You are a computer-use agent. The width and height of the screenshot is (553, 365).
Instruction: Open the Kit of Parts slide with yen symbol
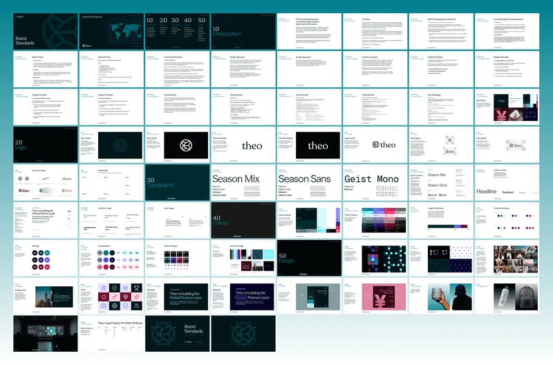click(507, 107)
